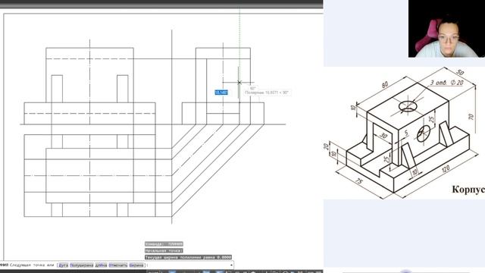Image resolution: width=485 pixels, height=273 pixels.
Task: Click the '120' dimension in the isometric drawing
Action: click(x=445, y=169)
